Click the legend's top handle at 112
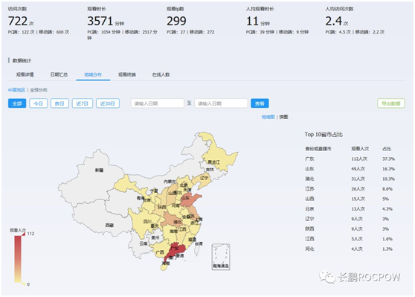Viewport: 415px width, 297px height. point(24,234)
